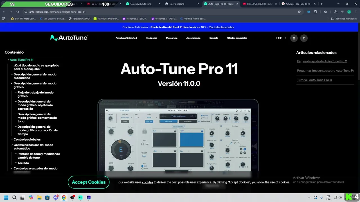Open Task View in taskbar
The image size is (360, 202).
pos(22,198)
